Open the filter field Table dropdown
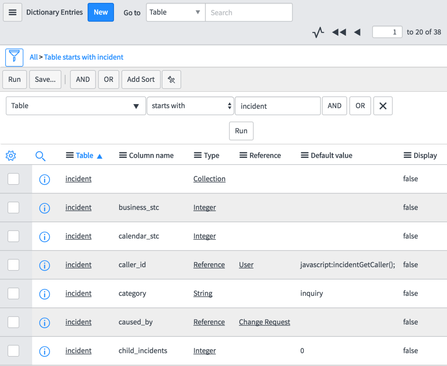The width and height of the screenshot is (447, 366). click(x=76, y=106)
